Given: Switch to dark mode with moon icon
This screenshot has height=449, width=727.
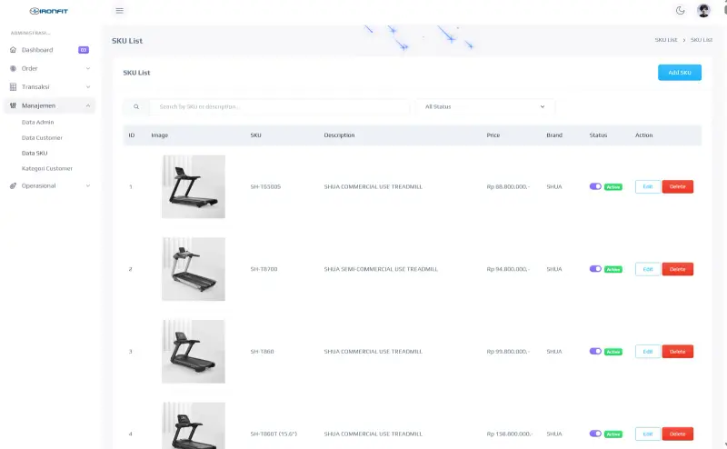Looking at the screenshot, I should (x=680, y=10).
